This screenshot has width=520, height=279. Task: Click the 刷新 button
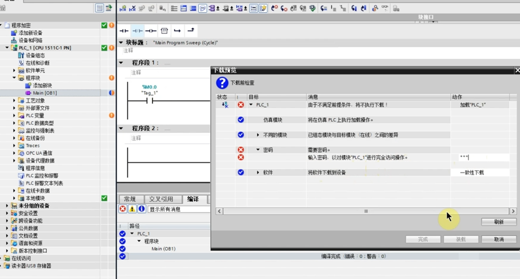point(499,222)
